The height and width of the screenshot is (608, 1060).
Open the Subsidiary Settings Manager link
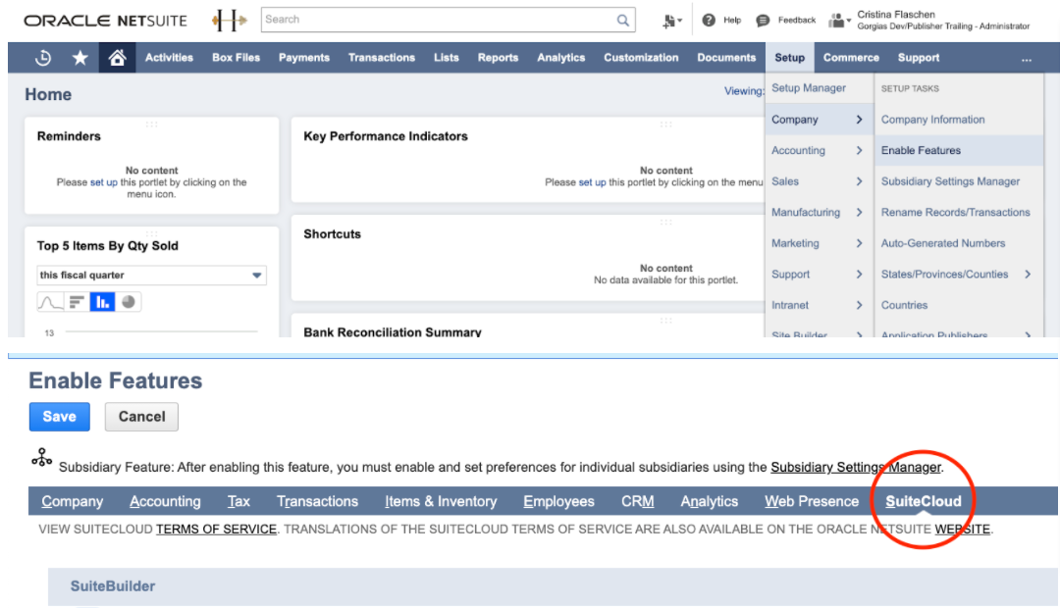(x=856, y=468)
